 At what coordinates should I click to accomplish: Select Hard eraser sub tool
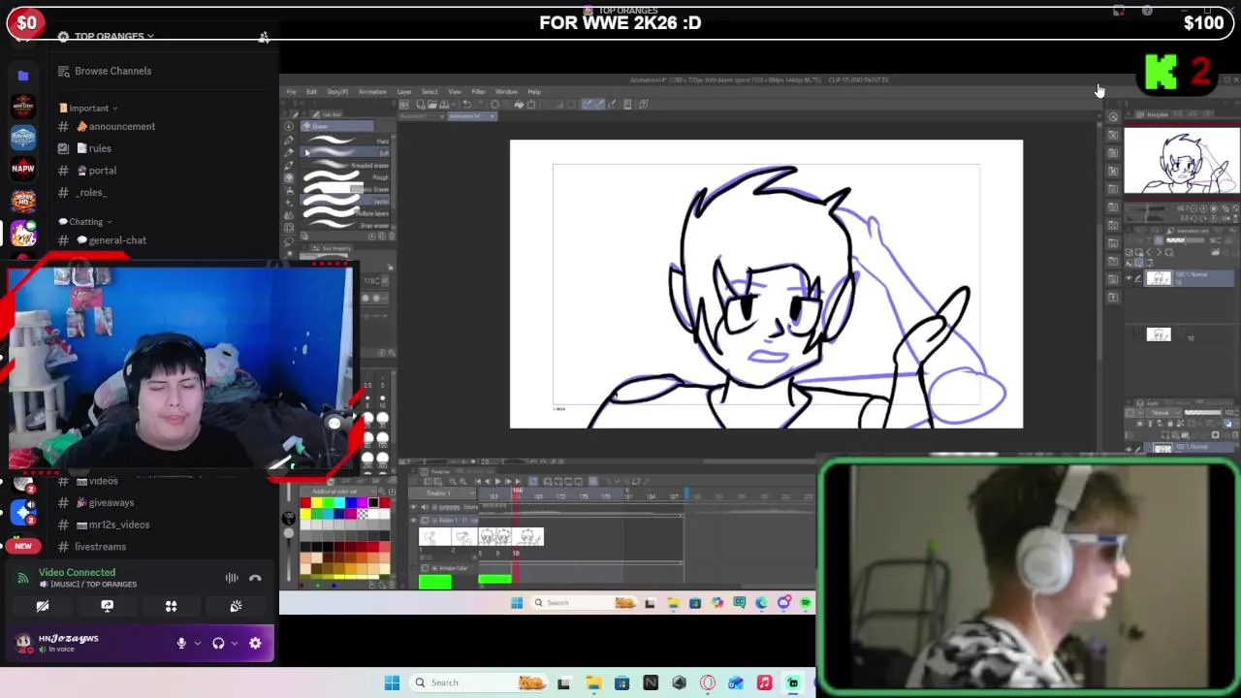click(x=346, y=142)
